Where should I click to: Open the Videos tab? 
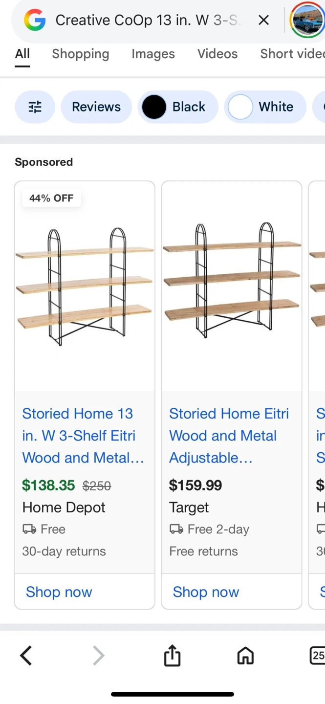pyautogui.click(x=217, y=54)
